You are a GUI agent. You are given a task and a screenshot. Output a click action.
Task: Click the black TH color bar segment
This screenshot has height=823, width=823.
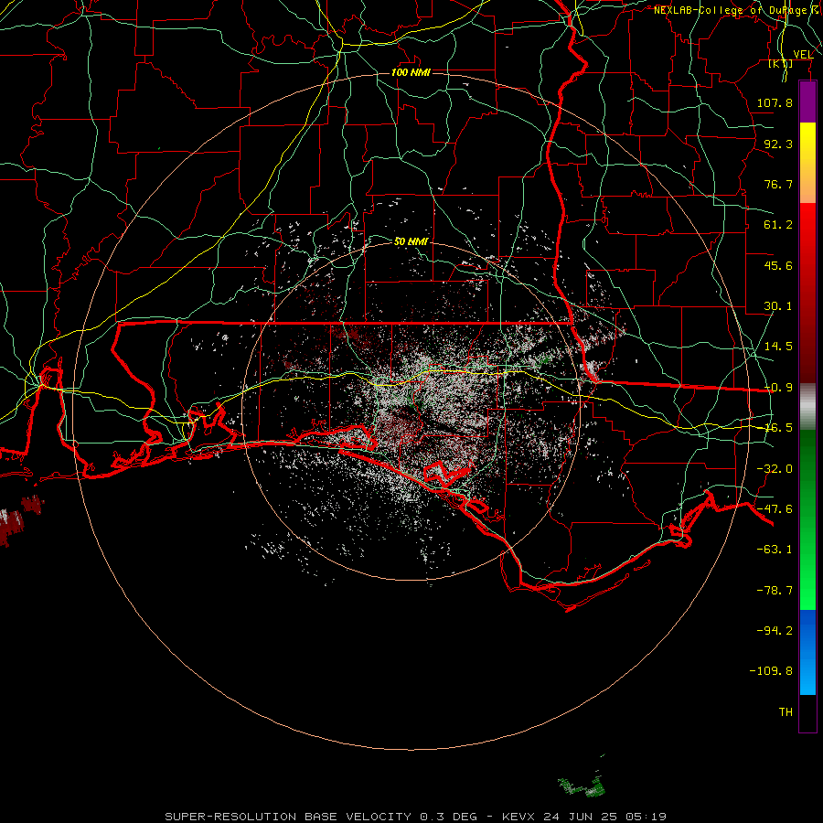click(807, 713)
